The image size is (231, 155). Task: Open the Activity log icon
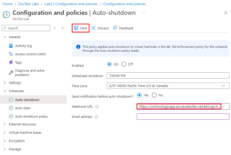pyautogui.click(x=10, y=46)
